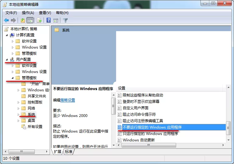
Task: Click policy icon beside 限制这些程序从帮助启动
Action: tap(119, 95)
